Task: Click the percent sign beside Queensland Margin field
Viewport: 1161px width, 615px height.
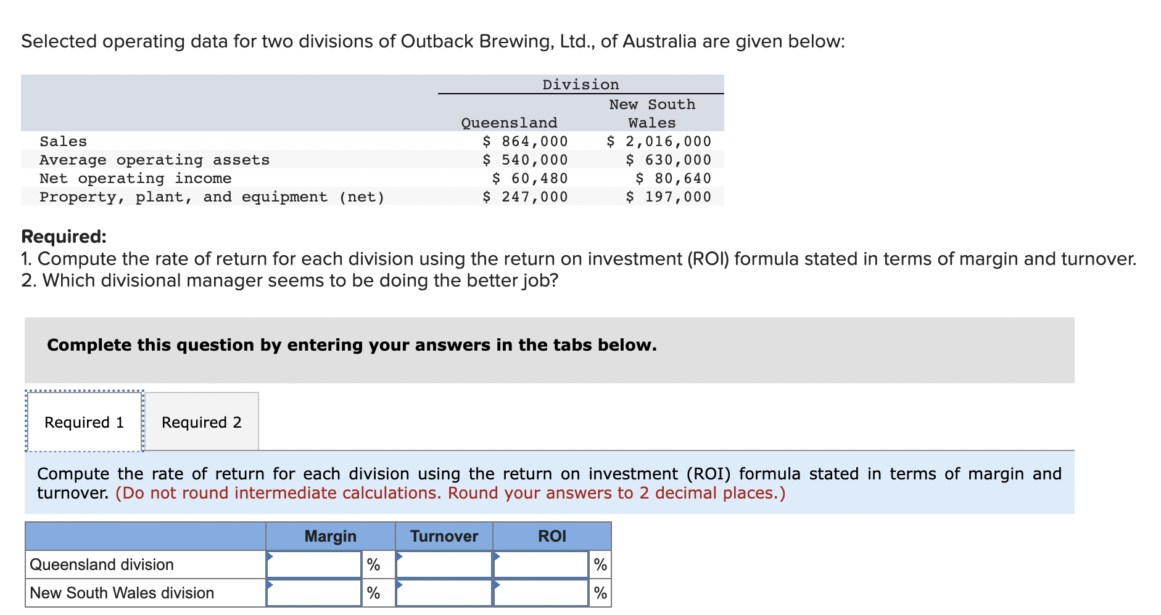Action: click(x=373, y=564)
